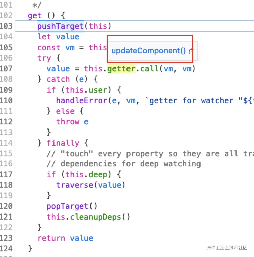Click 'catch' keyword on line 108
The height and width of the screenshot is (257, 254).
point(58,79)
